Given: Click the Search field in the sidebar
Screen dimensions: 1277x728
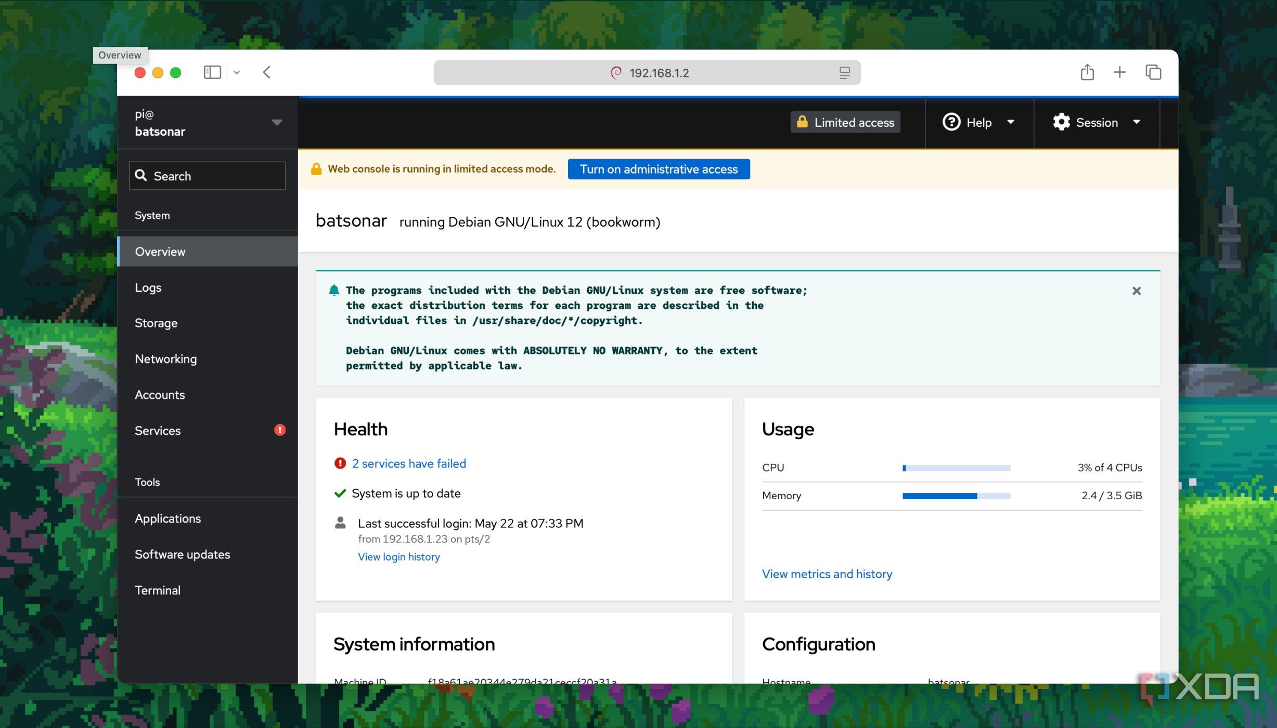Looking at the screenshot, I should 208,176.
